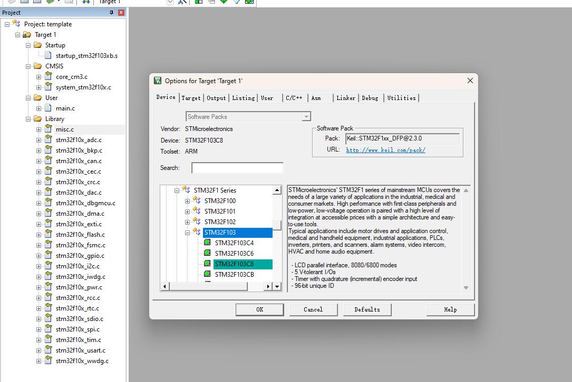Click the STM32F101 subfamily icon
Viewport: 572px width, 382px height.
point(197,211)
